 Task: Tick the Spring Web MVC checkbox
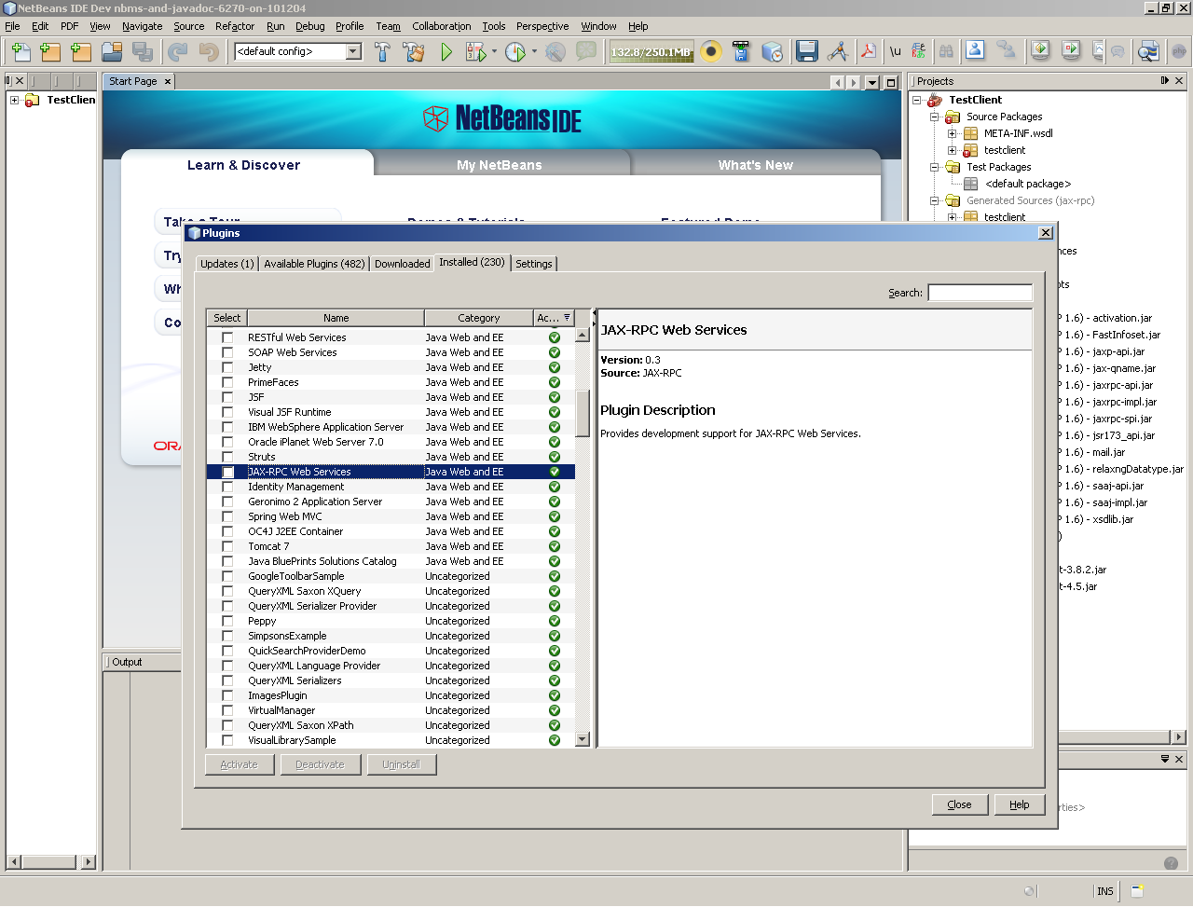[227, 516]
